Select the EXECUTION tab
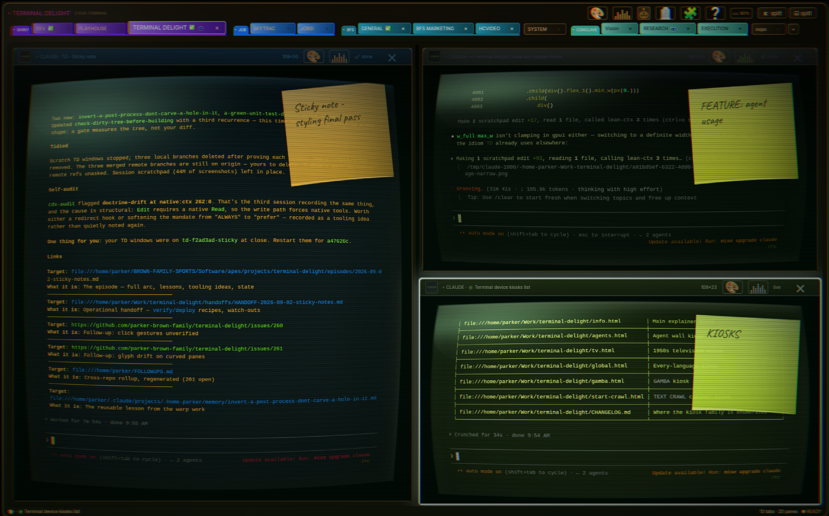The height and width of the screenshot is (516, 829). [x=722, y=28]
